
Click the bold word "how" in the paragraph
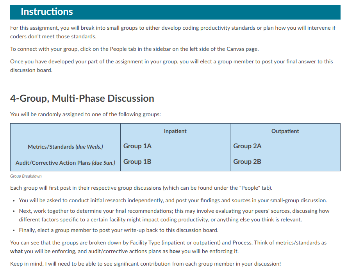click(175, 251)
